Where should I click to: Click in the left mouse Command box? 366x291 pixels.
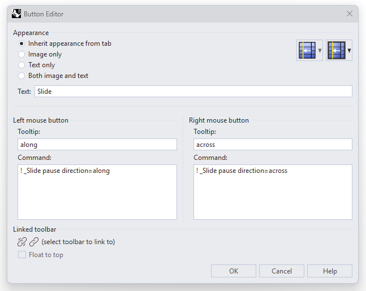point(97,192)
